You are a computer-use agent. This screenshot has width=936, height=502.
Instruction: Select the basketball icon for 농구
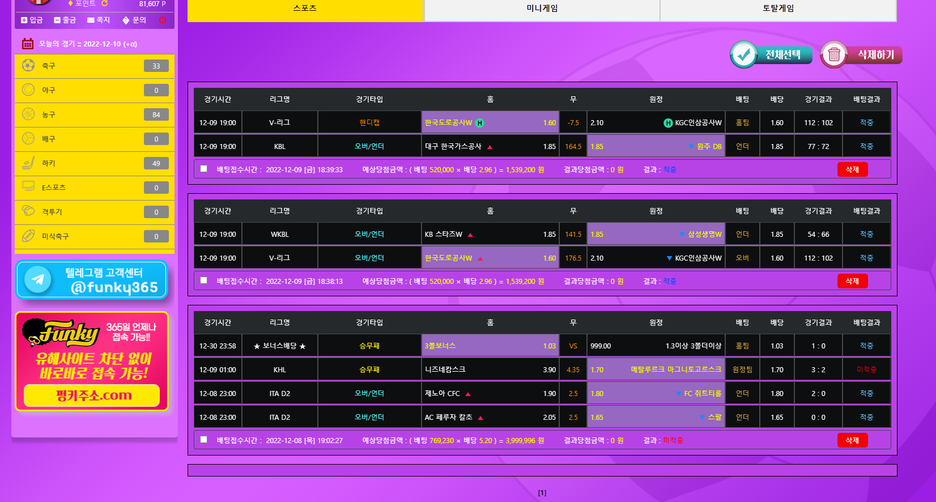click(28, 114)
